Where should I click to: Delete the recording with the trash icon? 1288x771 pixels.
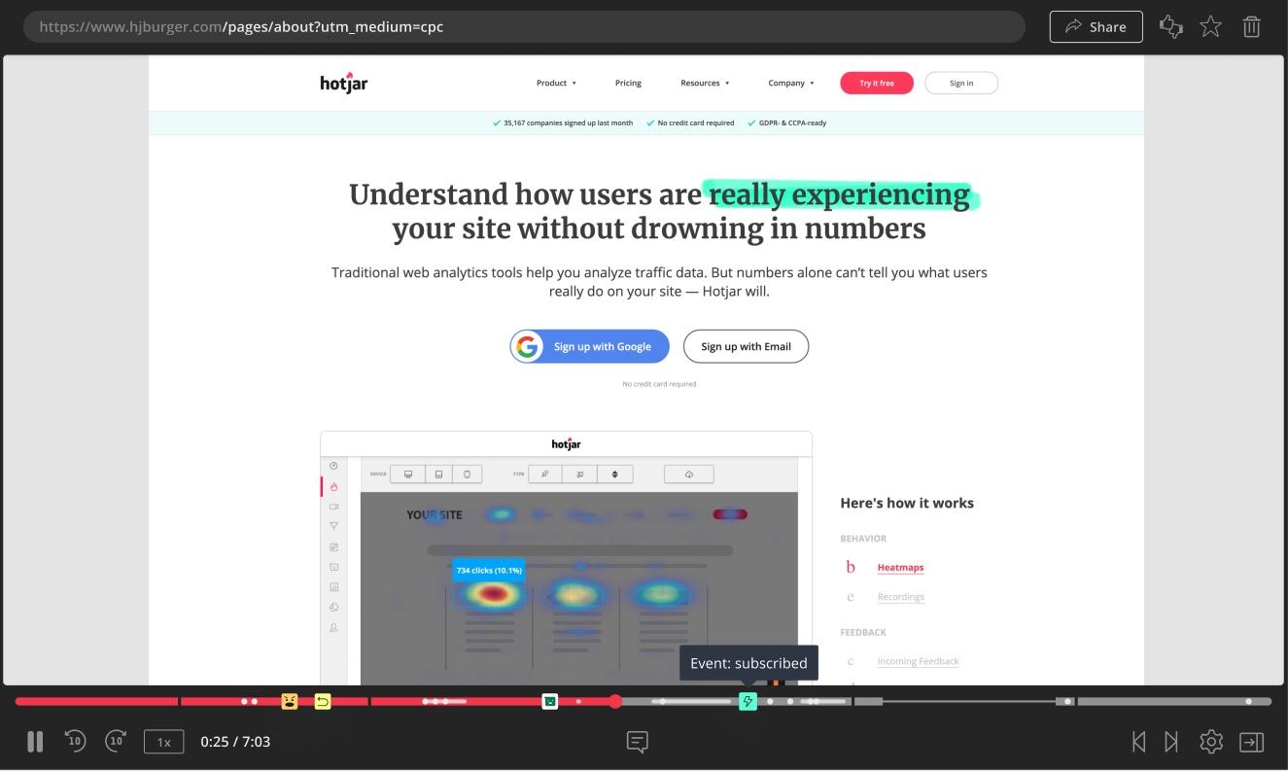coord(1252,27)
